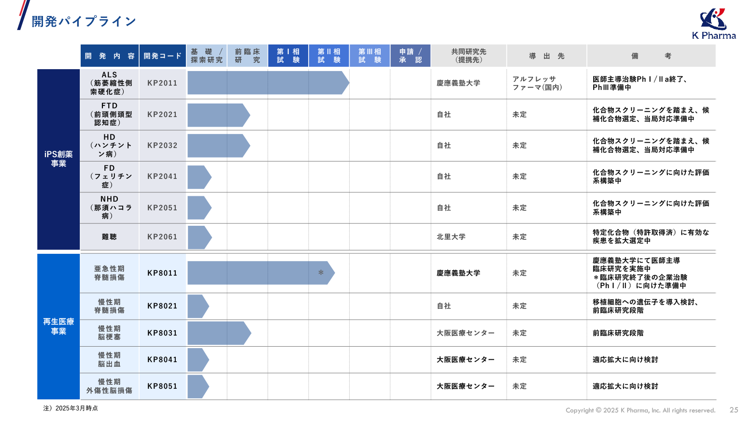Click the 第III相試験 stage header
Viewport: 753px width, 424px height.
370,56
